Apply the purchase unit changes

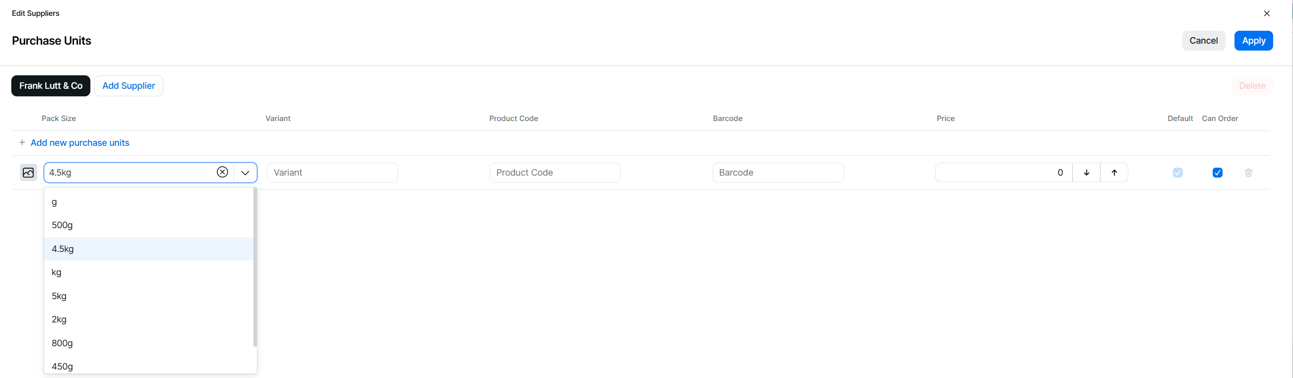point(1253,41)
